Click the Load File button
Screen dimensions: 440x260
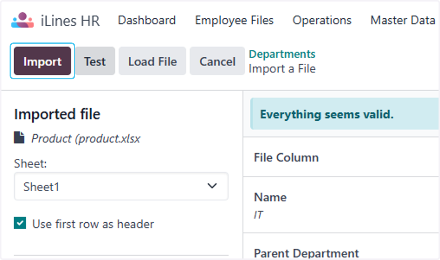pos(153,61)
